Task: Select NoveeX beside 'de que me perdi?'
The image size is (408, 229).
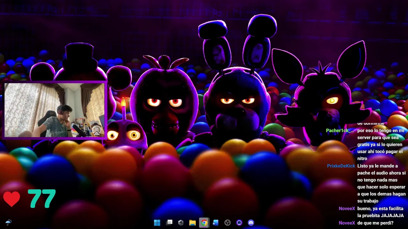Action: [347, 223]
